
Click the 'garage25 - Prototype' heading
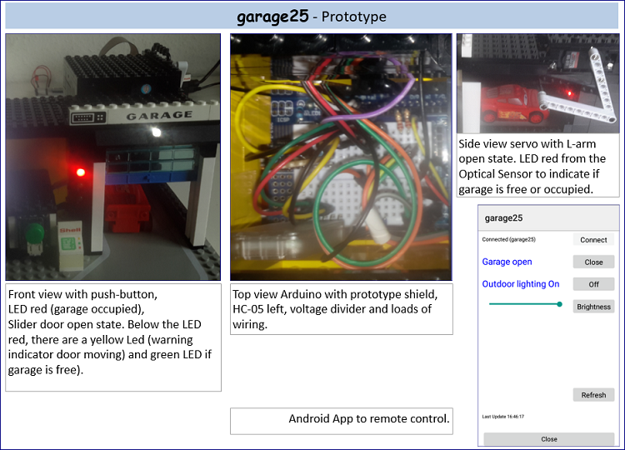312,17
